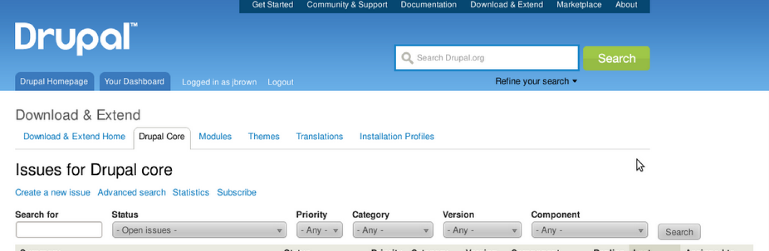Open About in top navigation
The image size is (769, 251).
tap(626, 5)
